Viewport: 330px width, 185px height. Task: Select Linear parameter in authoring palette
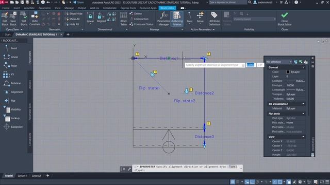(10, 57)
